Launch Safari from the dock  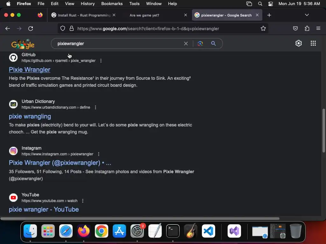(x=66, y=231)
